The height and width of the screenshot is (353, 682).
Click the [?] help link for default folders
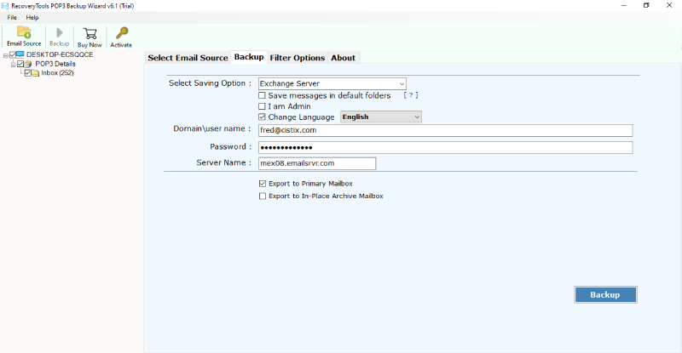[x=410, y=95]
